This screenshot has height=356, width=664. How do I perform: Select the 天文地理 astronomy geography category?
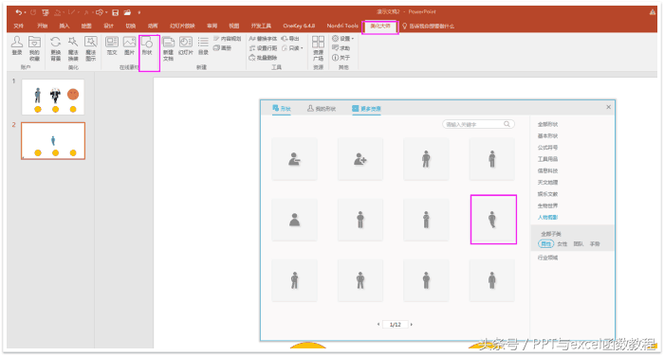[x=547, y=182]
